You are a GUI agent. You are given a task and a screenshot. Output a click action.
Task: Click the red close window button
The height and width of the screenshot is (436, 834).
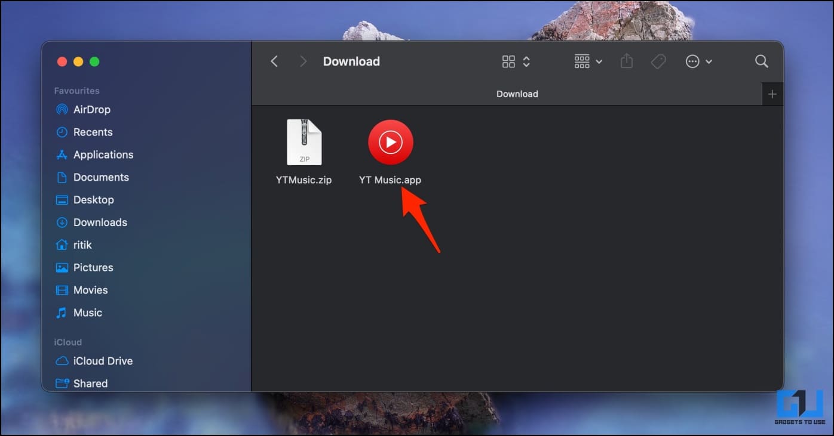click(x=62, y=61)
